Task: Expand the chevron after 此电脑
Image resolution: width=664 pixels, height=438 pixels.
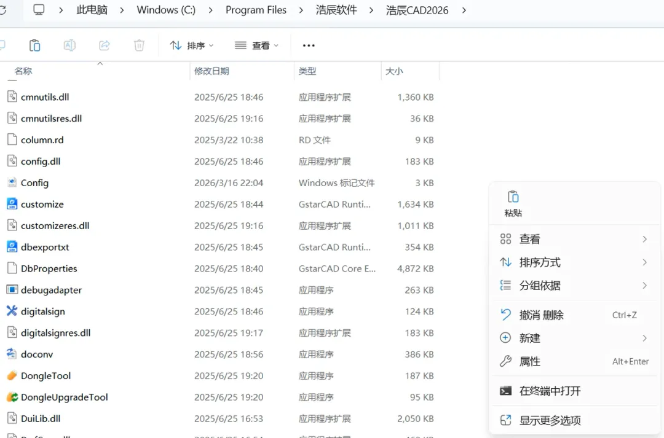Action: click(122, 10)
